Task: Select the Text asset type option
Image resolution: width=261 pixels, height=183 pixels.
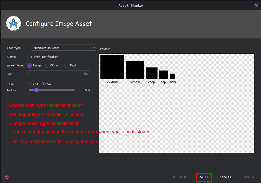Action: (66, 66)
